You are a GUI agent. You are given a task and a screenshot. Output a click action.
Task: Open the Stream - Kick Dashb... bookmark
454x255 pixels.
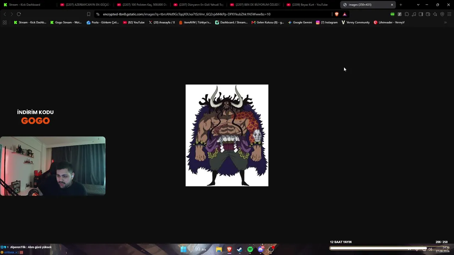(x=30, y=22)
